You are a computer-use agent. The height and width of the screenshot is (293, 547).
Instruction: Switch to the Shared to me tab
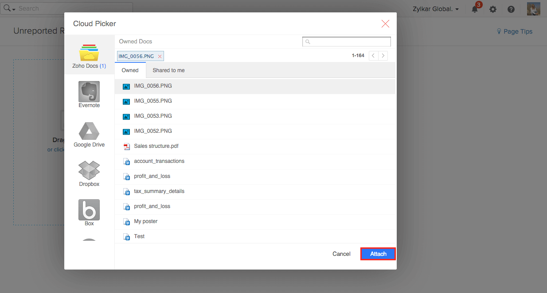[168, 70]
